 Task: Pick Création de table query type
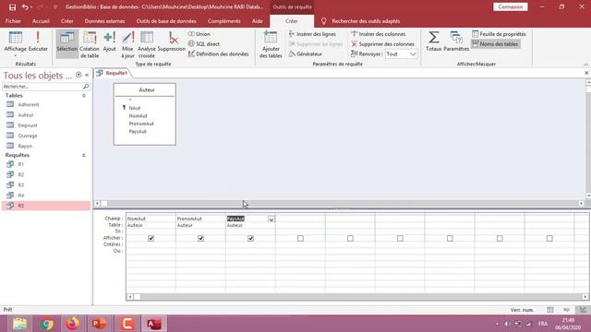click(90, 44)
